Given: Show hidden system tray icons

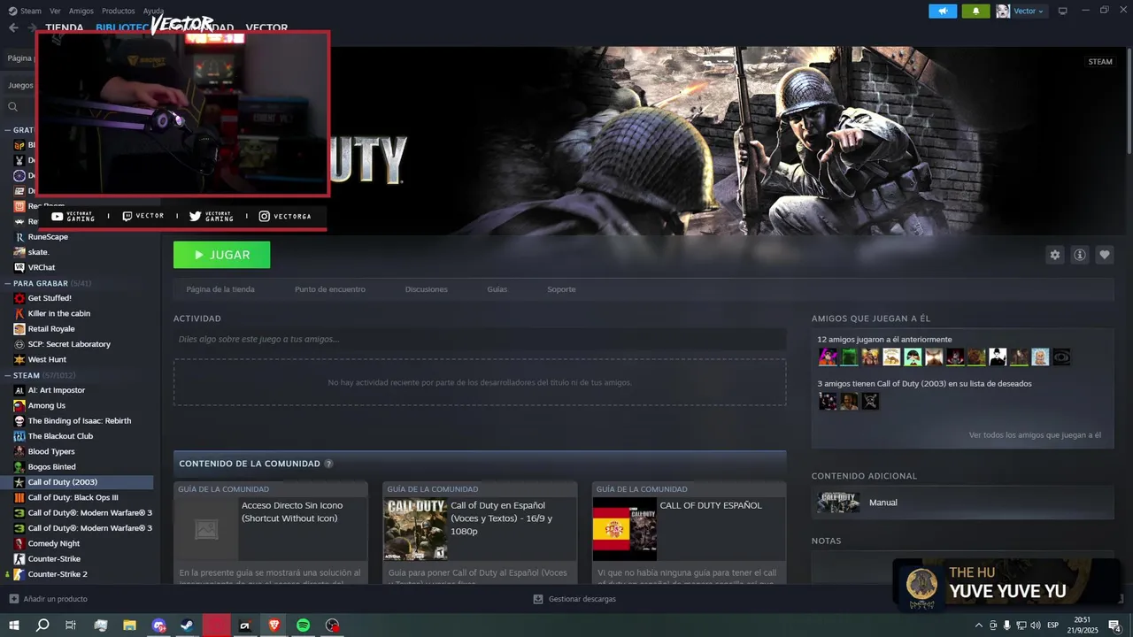Looking at the screenshot, I should (978, 625).
